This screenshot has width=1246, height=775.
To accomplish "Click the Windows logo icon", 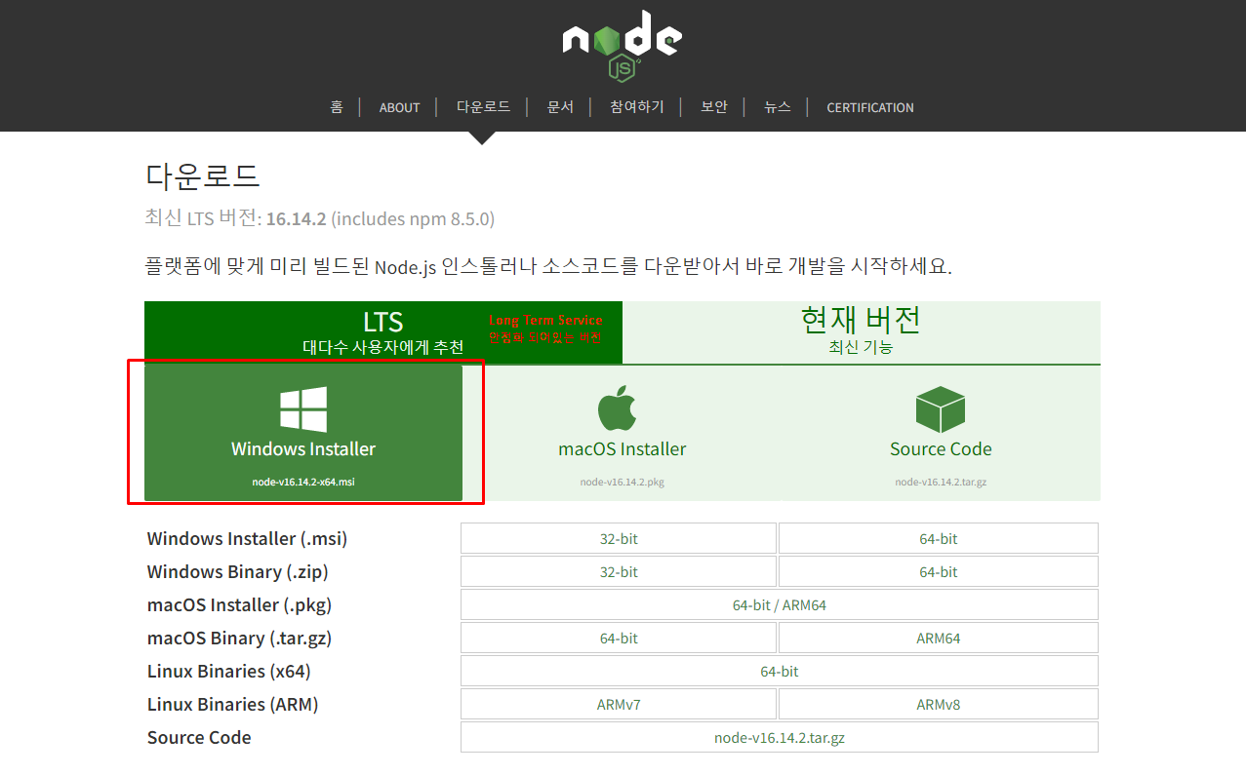I will click(303, 408).
